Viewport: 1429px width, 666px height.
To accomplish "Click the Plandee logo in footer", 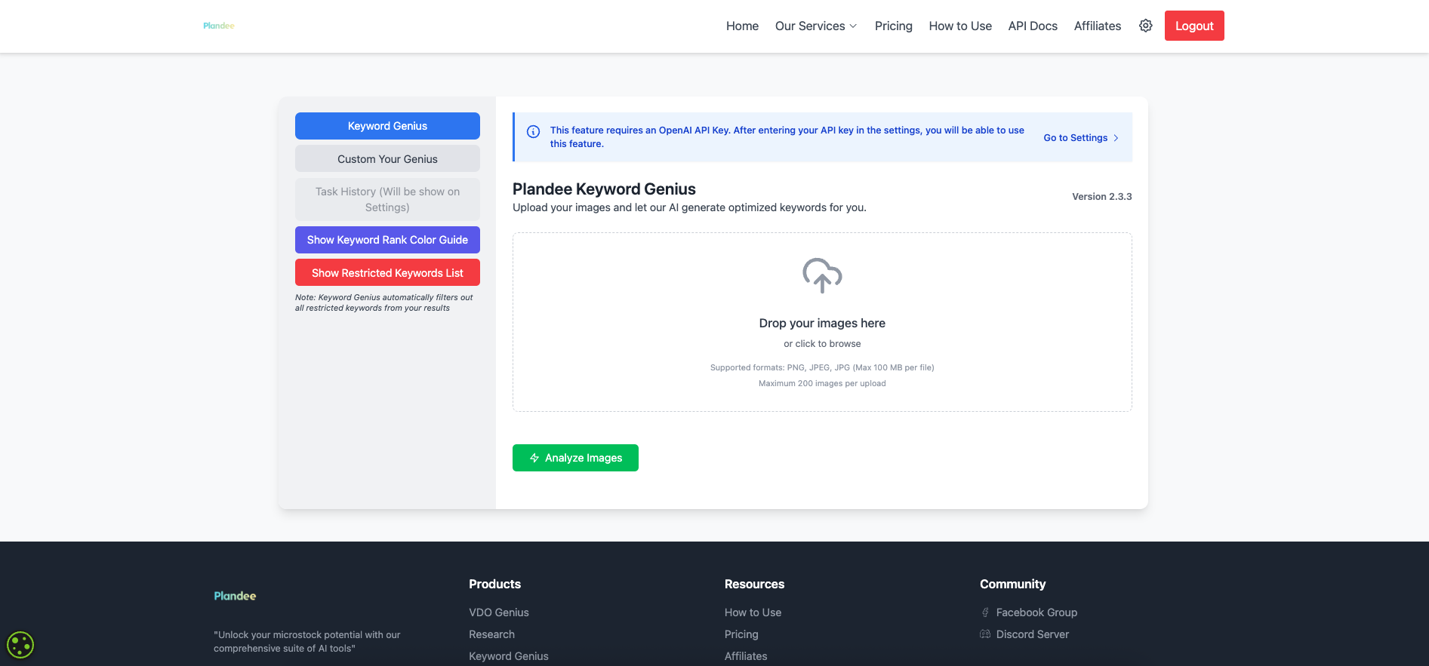I will pyautogui.click(x=235, y=596).
